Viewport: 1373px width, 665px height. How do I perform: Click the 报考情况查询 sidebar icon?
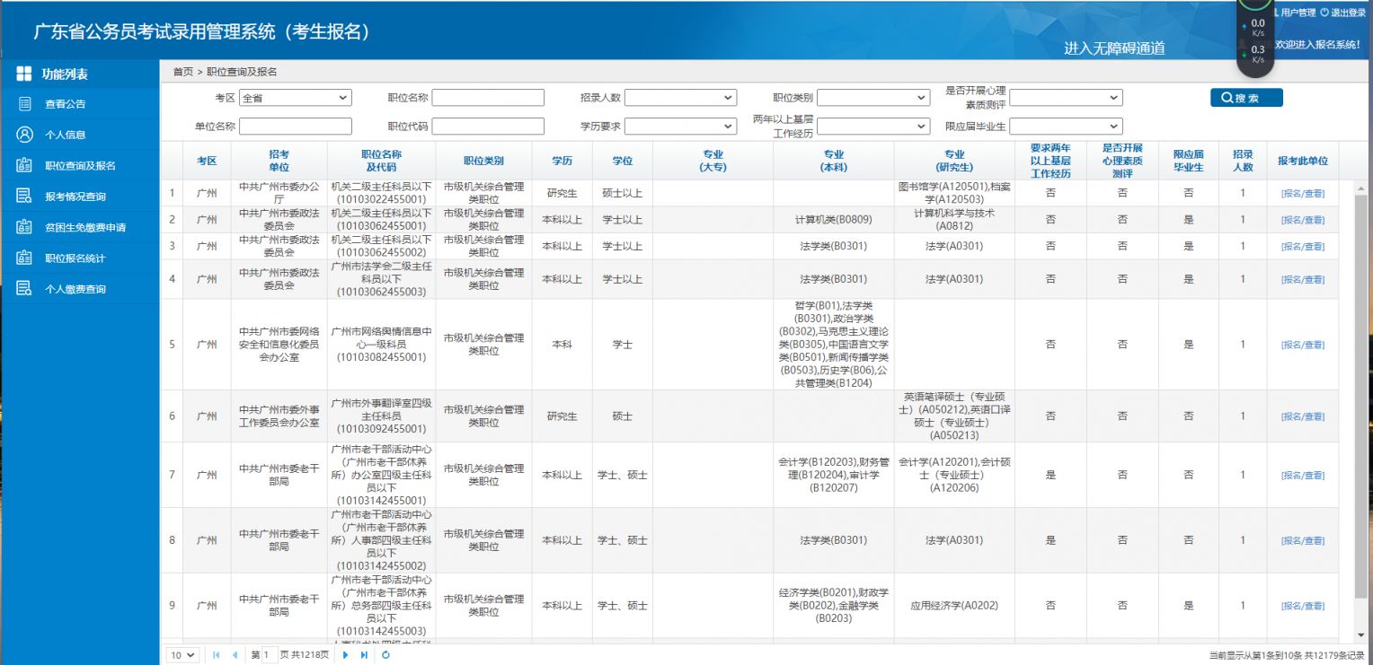[x=24, y=197]
